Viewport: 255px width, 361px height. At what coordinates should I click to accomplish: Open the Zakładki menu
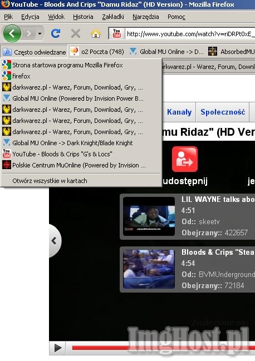pos(113,17)
